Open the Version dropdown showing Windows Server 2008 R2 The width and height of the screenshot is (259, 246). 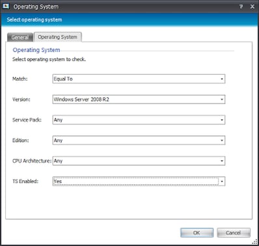tap(139, 100)
